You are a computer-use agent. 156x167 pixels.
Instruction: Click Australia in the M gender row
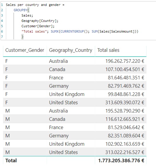point(58,111)
